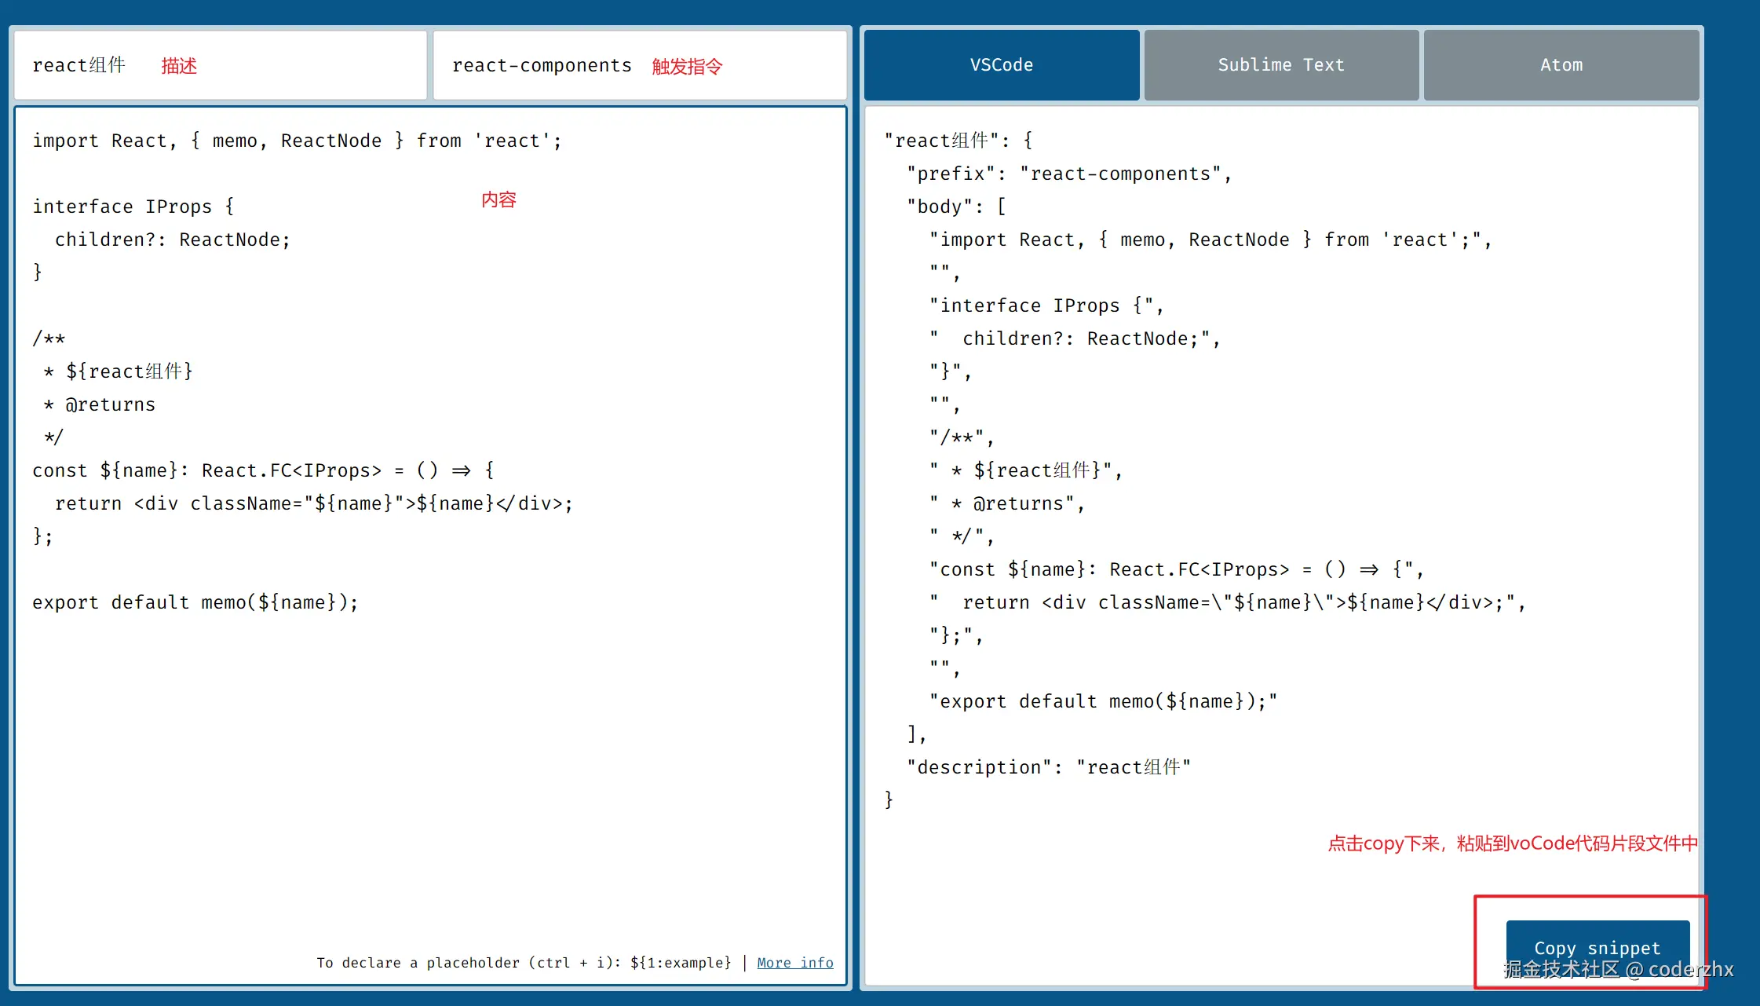This screenshot has width=1760, height=1006.
Task: Open the More info link
Action: 794,962
